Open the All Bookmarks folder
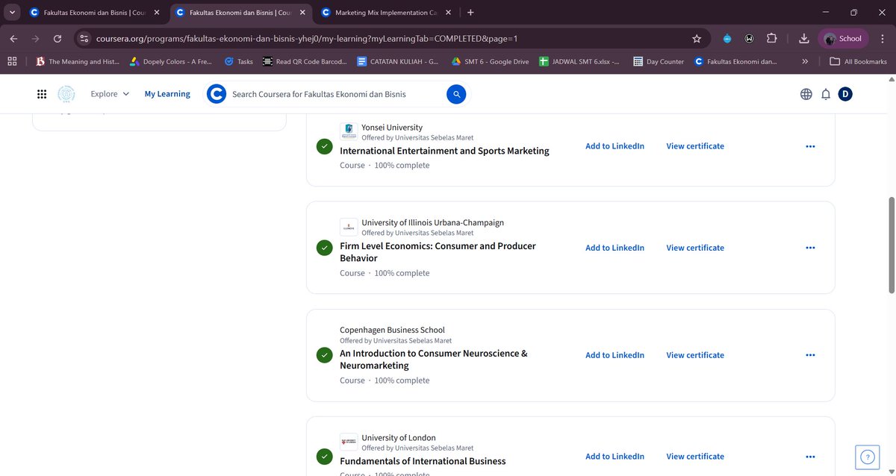896x476 pixels. [x=858, y=62]
